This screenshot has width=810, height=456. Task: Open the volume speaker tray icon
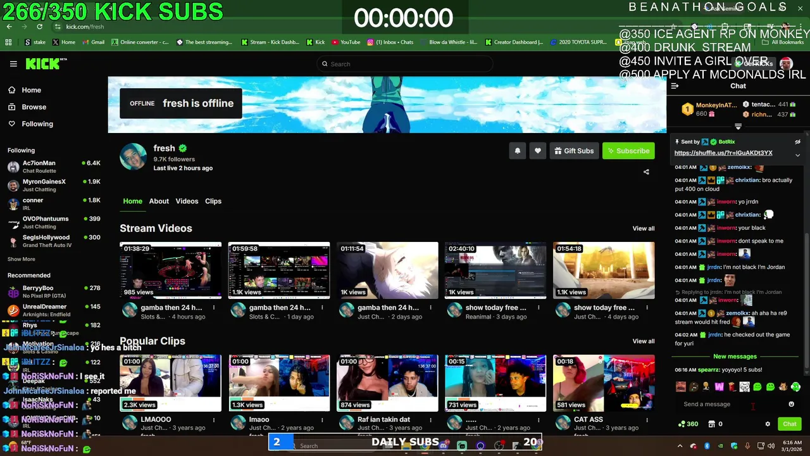coord(771,446)
